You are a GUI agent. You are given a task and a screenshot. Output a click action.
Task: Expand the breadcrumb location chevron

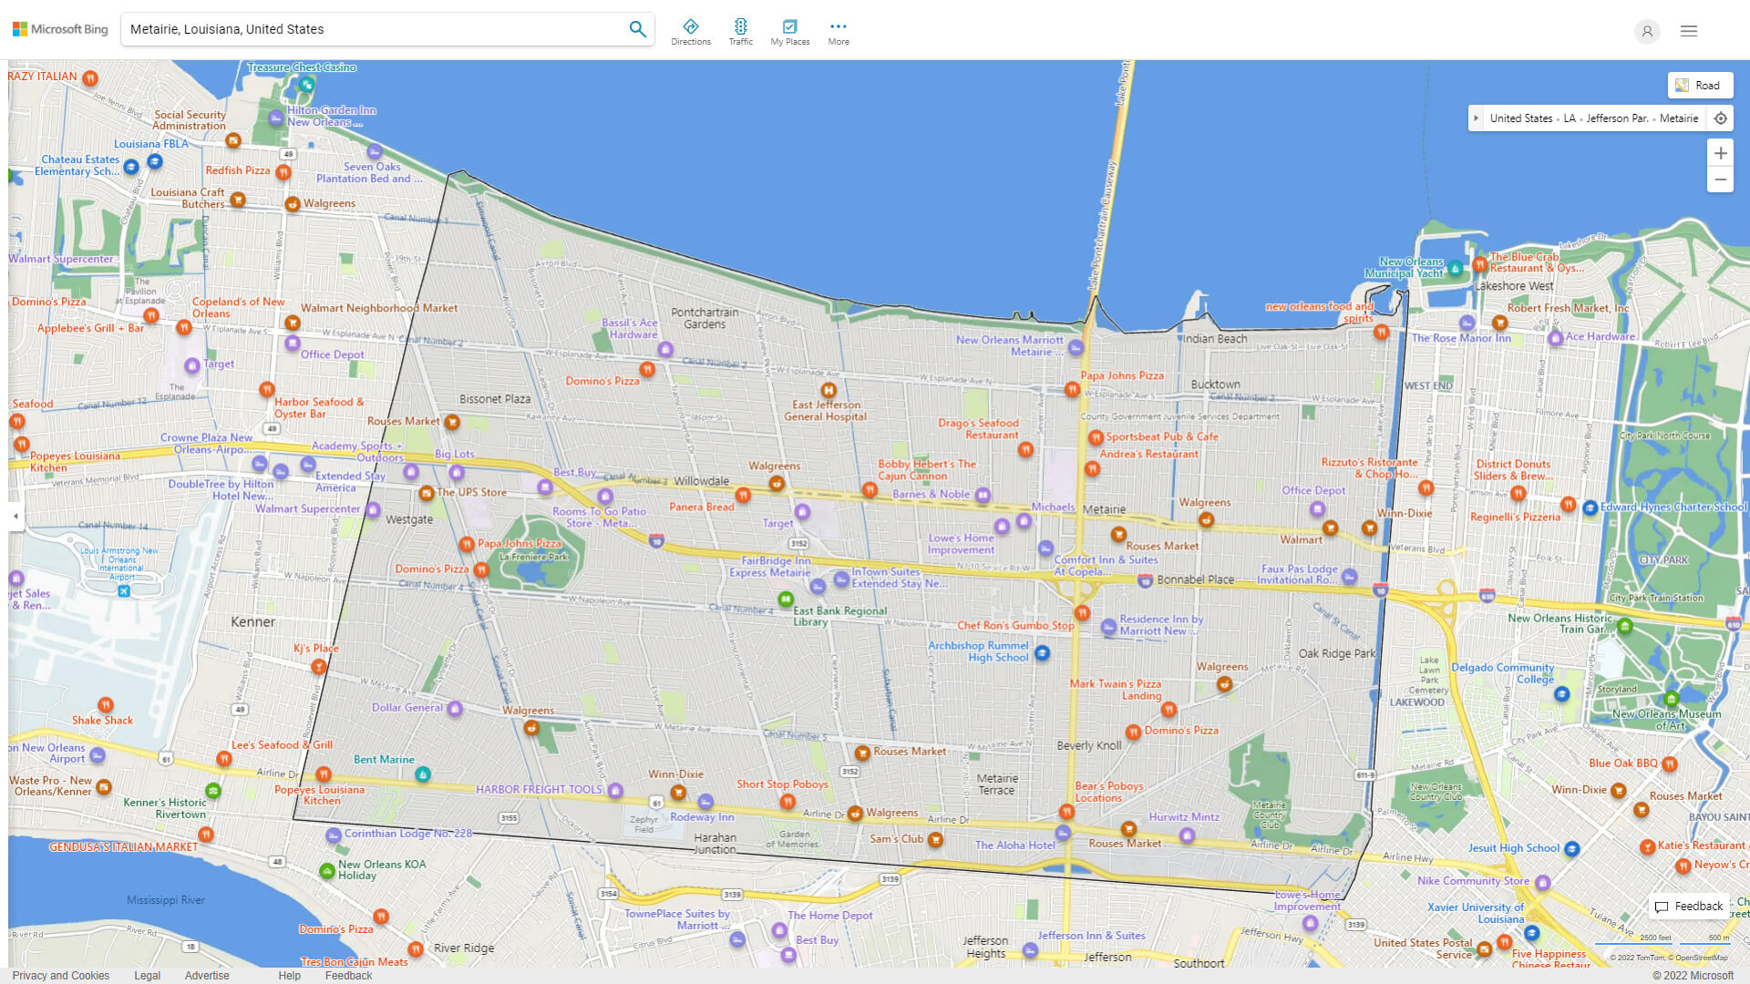(1477, 118)
